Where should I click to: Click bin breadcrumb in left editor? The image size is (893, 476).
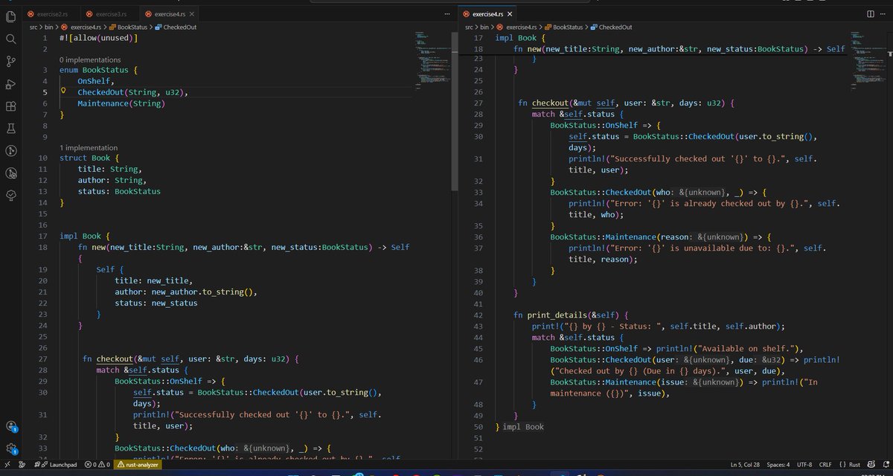(50, 27)
